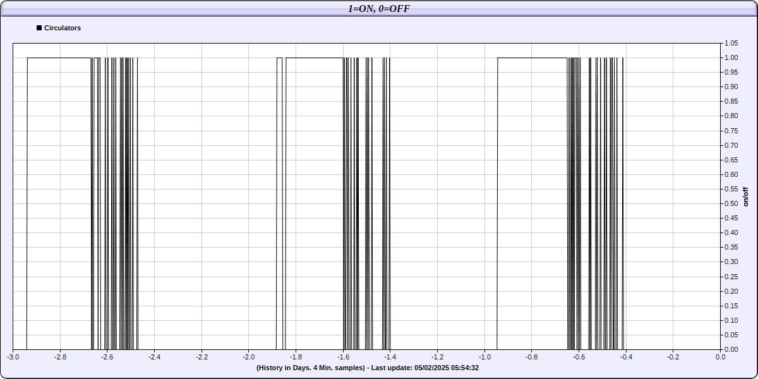Click the x-axis tick label -0.8
This screenshot has width=758, height=379.
click(x=532, y=357)
